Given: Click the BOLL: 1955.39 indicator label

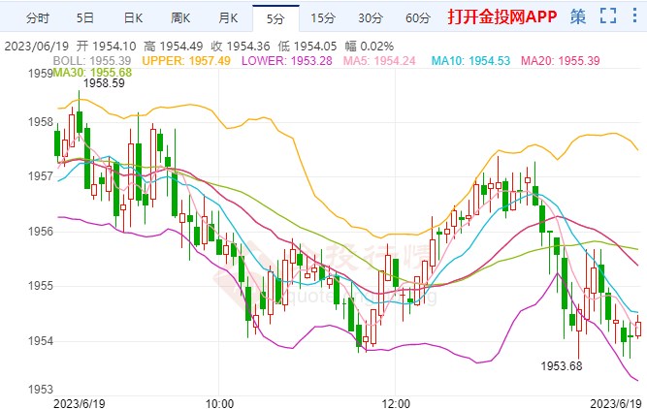Looking at the screenshot, I should 91,61.
